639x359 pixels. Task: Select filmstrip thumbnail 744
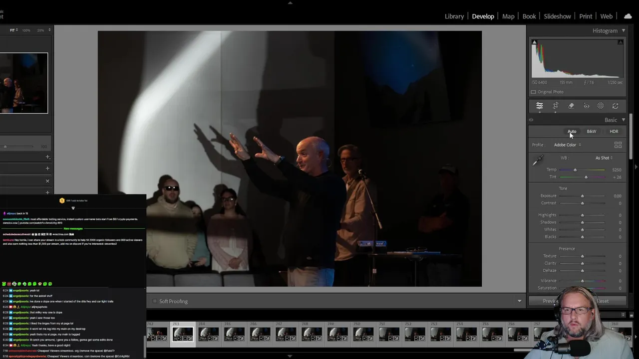coord(209,334)
